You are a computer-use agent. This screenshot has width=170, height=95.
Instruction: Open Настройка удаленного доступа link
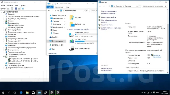click(109, 21)
